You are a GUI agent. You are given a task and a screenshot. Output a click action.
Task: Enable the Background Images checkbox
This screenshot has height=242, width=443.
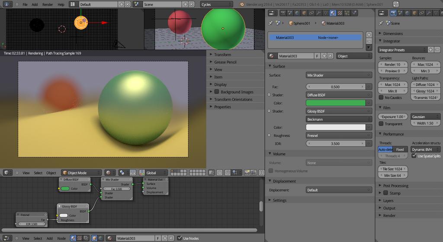tap(217, 92)
